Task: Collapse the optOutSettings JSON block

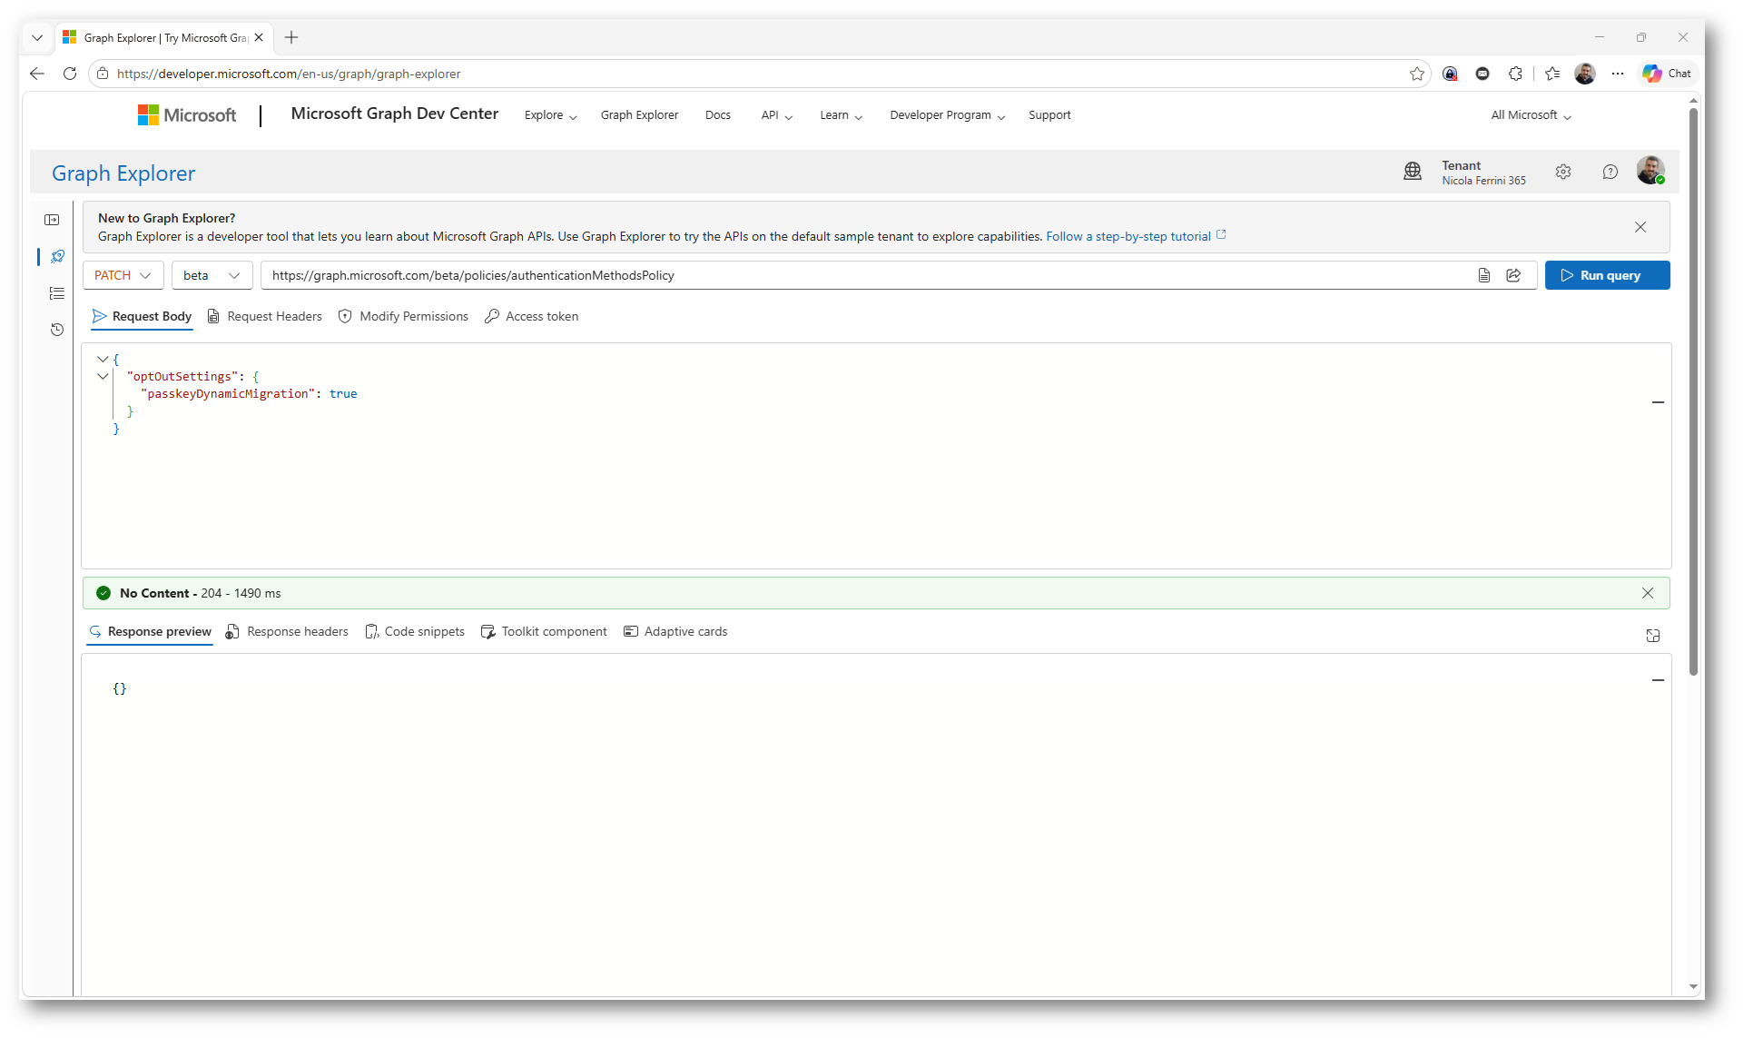Action: [x=103, y=376]
